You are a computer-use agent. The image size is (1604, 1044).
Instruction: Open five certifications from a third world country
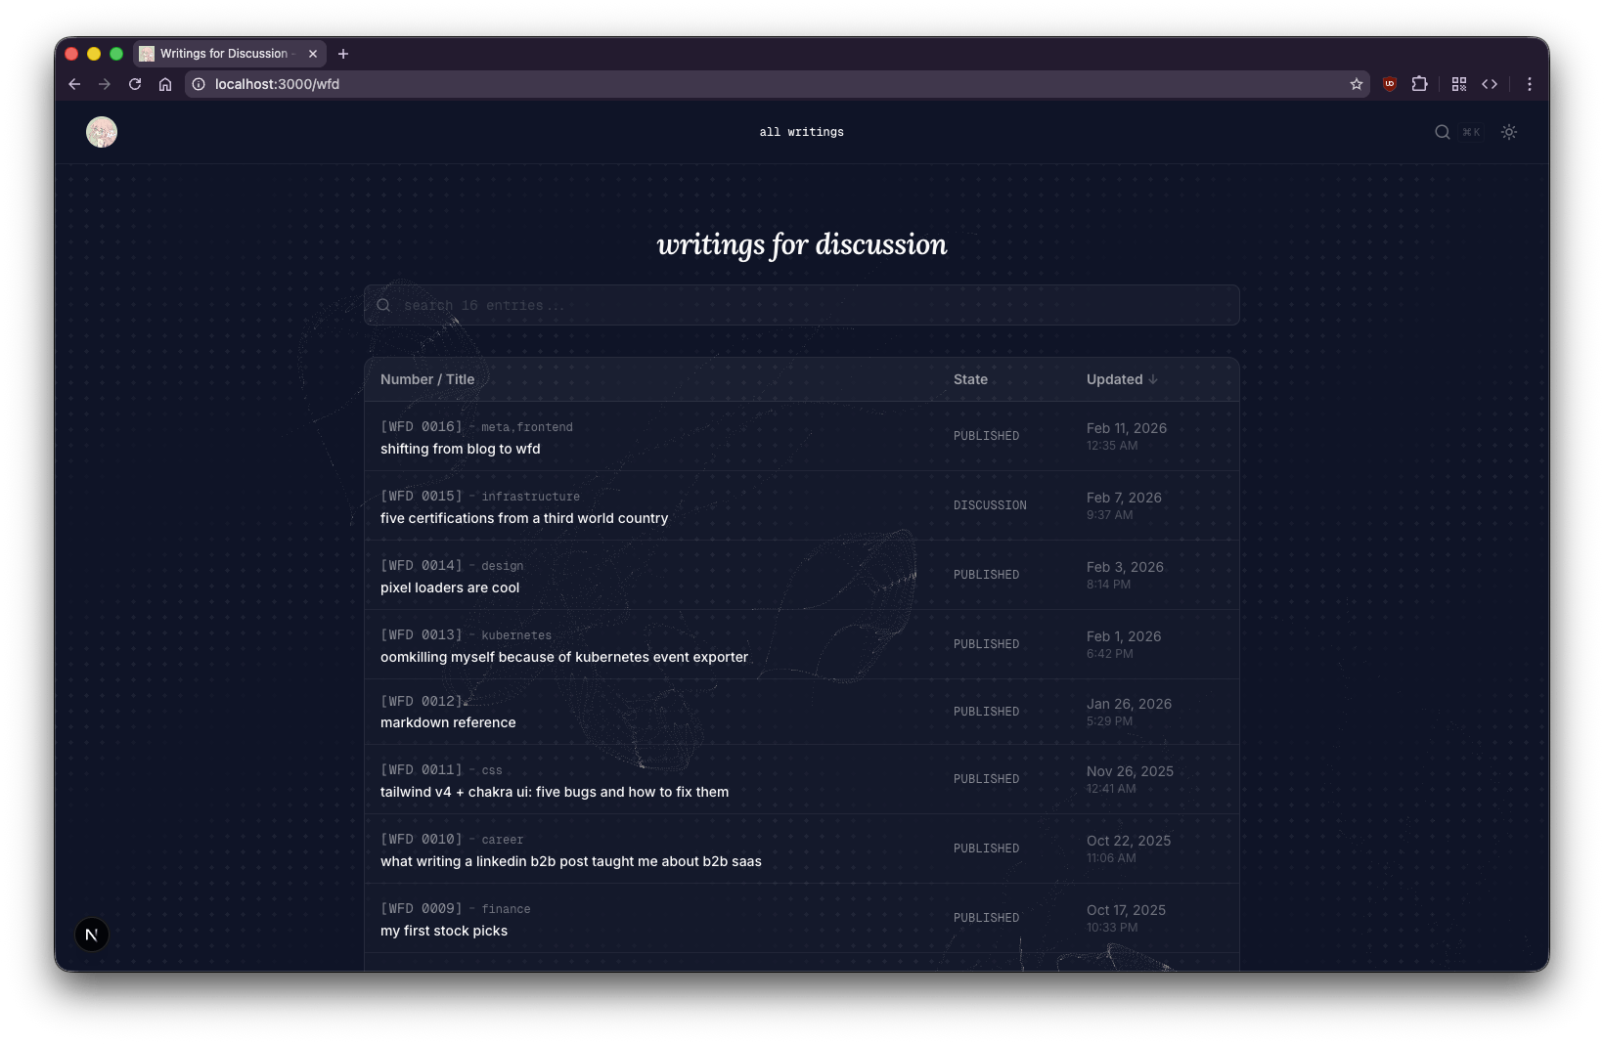tap(524, 518)
